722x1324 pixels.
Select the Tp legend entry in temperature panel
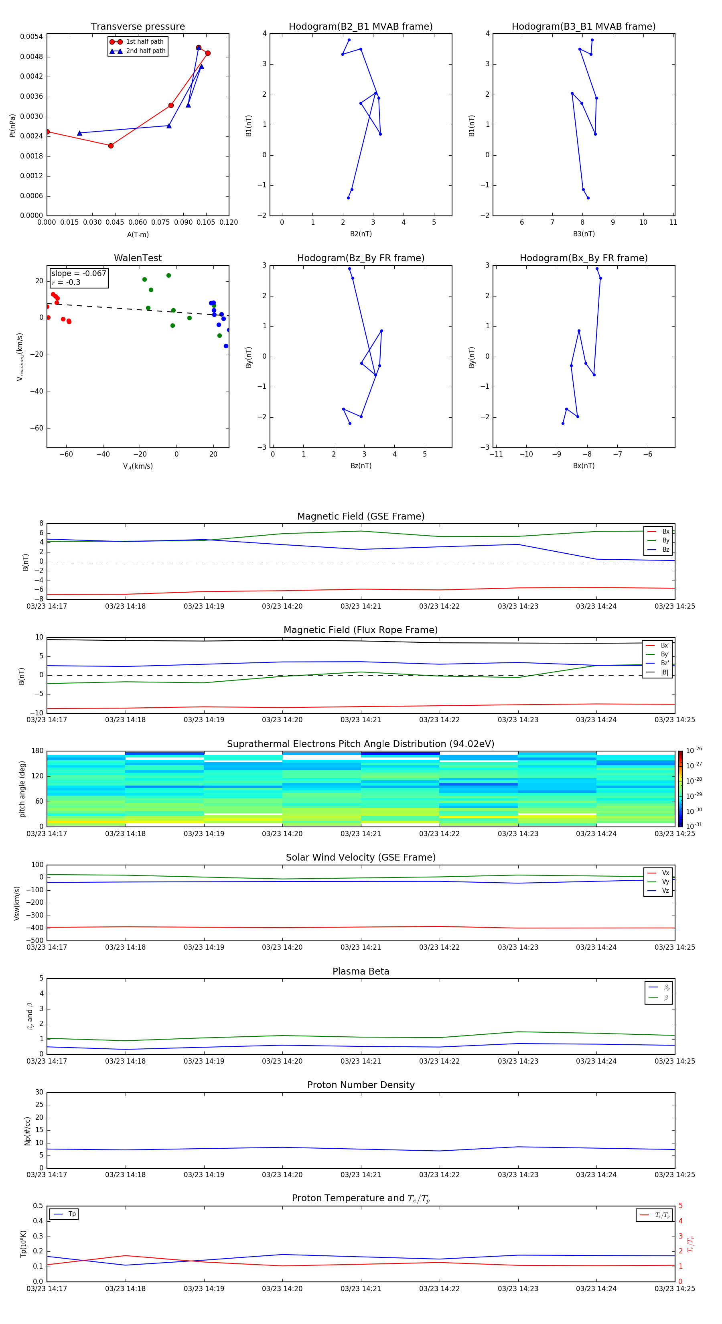(64, 1214)
